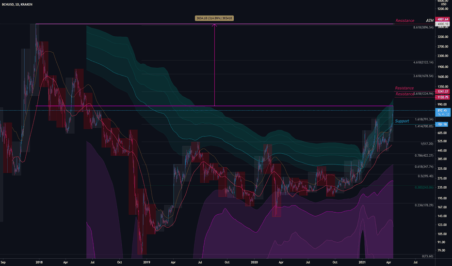Image resolution: width=452 pixels, height=266 pixels.
Task: Click the 123.00 price scale label
Action: tap(442, 224)
